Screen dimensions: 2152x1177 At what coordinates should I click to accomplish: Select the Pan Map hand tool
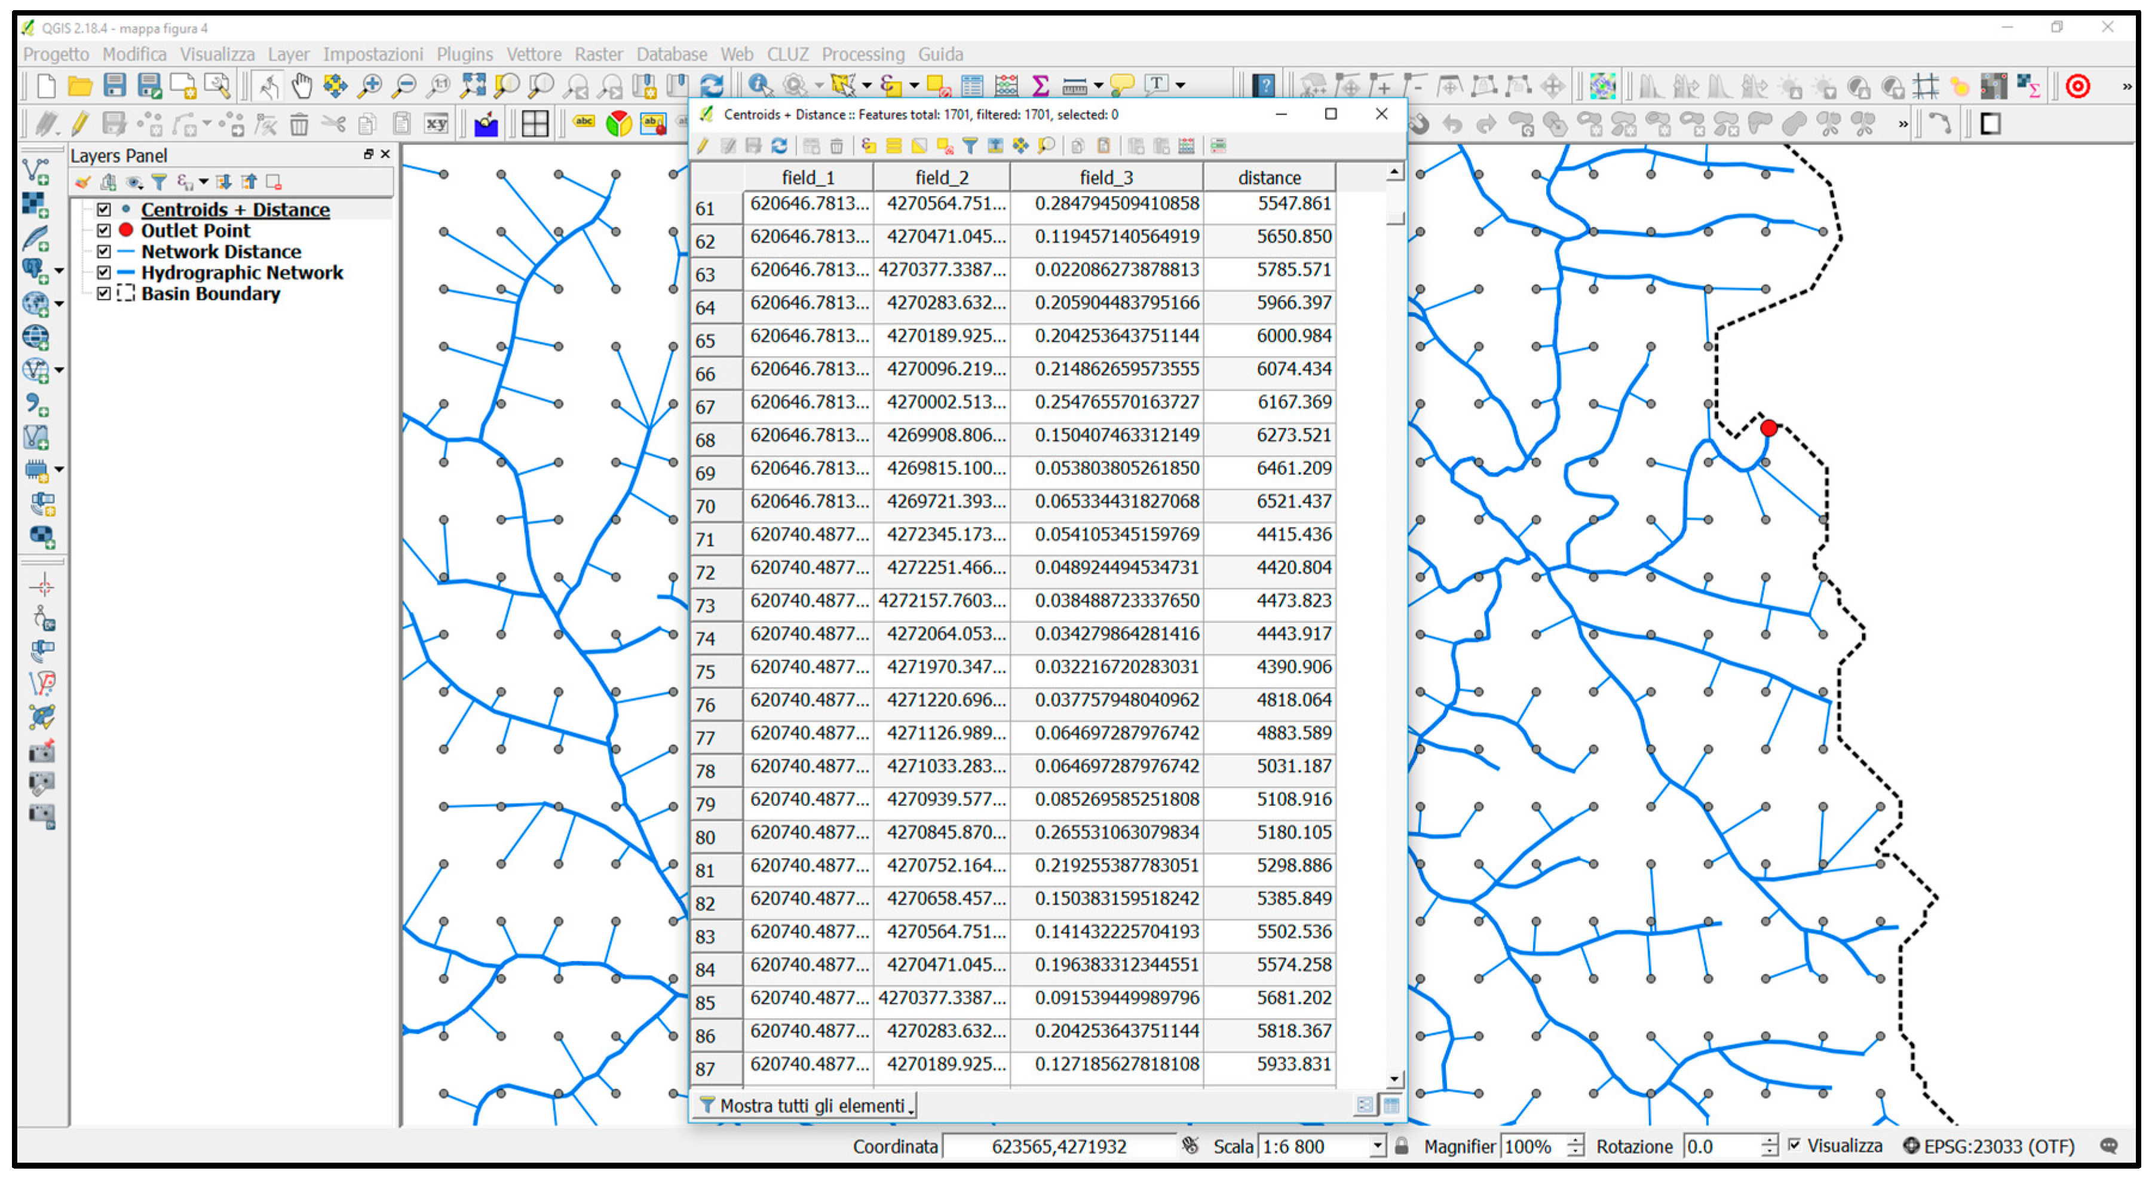[302, 84]
